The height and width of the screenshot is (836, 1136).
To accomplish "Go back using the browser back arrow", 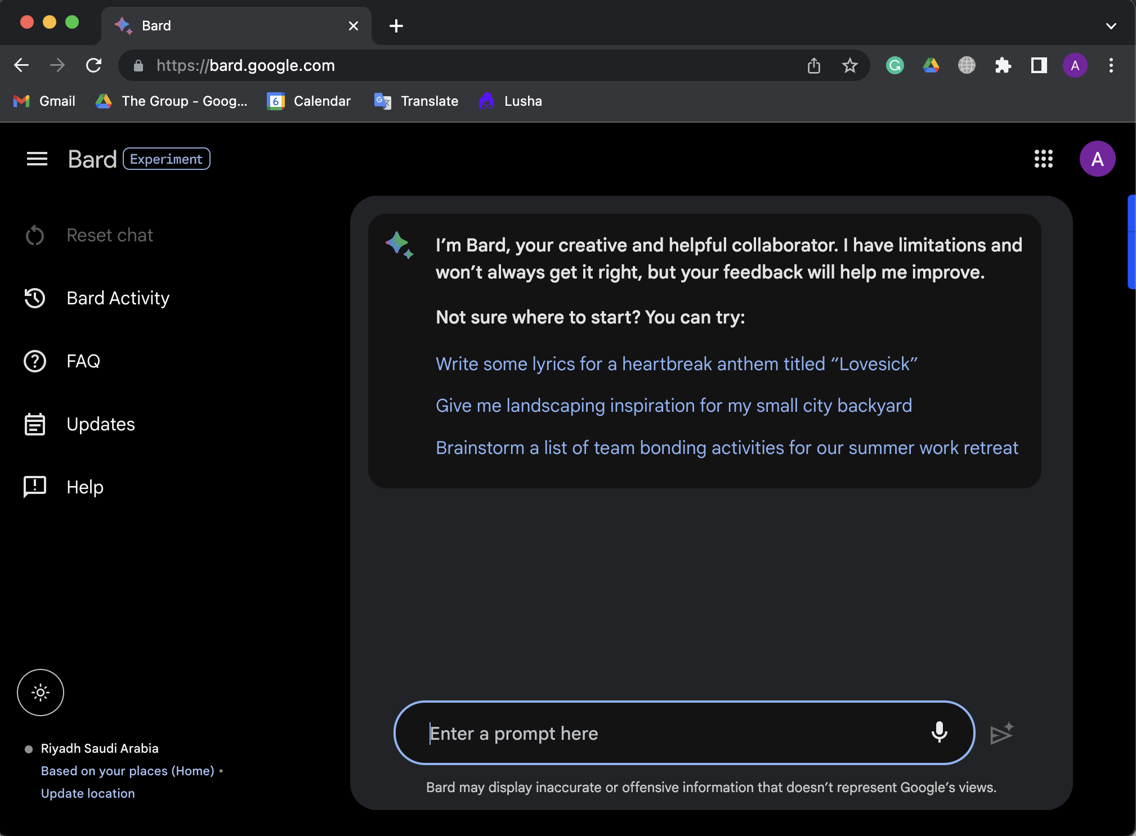I will [x=21, y=65].
